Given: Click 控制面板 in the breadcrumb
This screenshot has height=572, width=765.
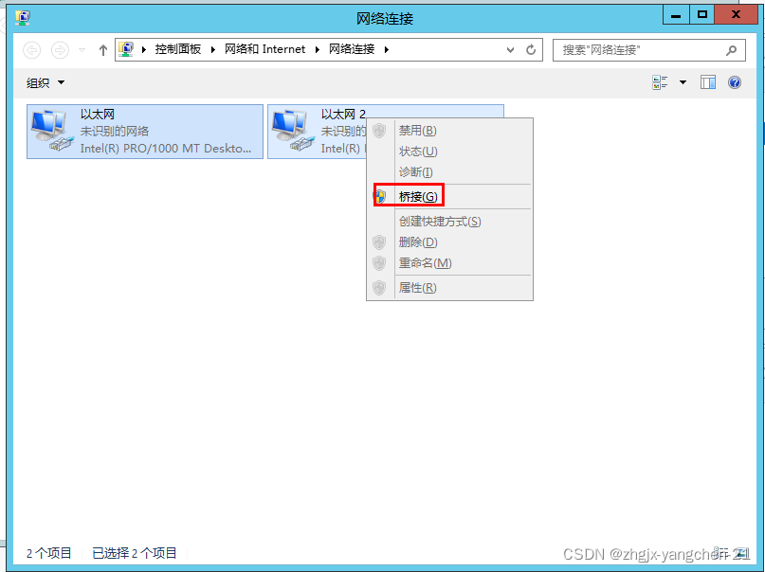Looking at the screenshot, I should (178, 49).
